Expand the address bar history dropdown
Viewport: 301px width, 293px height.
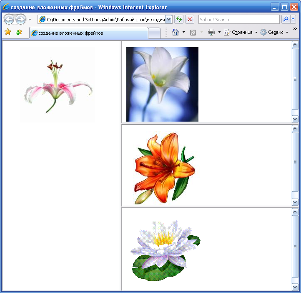(168, 20)
